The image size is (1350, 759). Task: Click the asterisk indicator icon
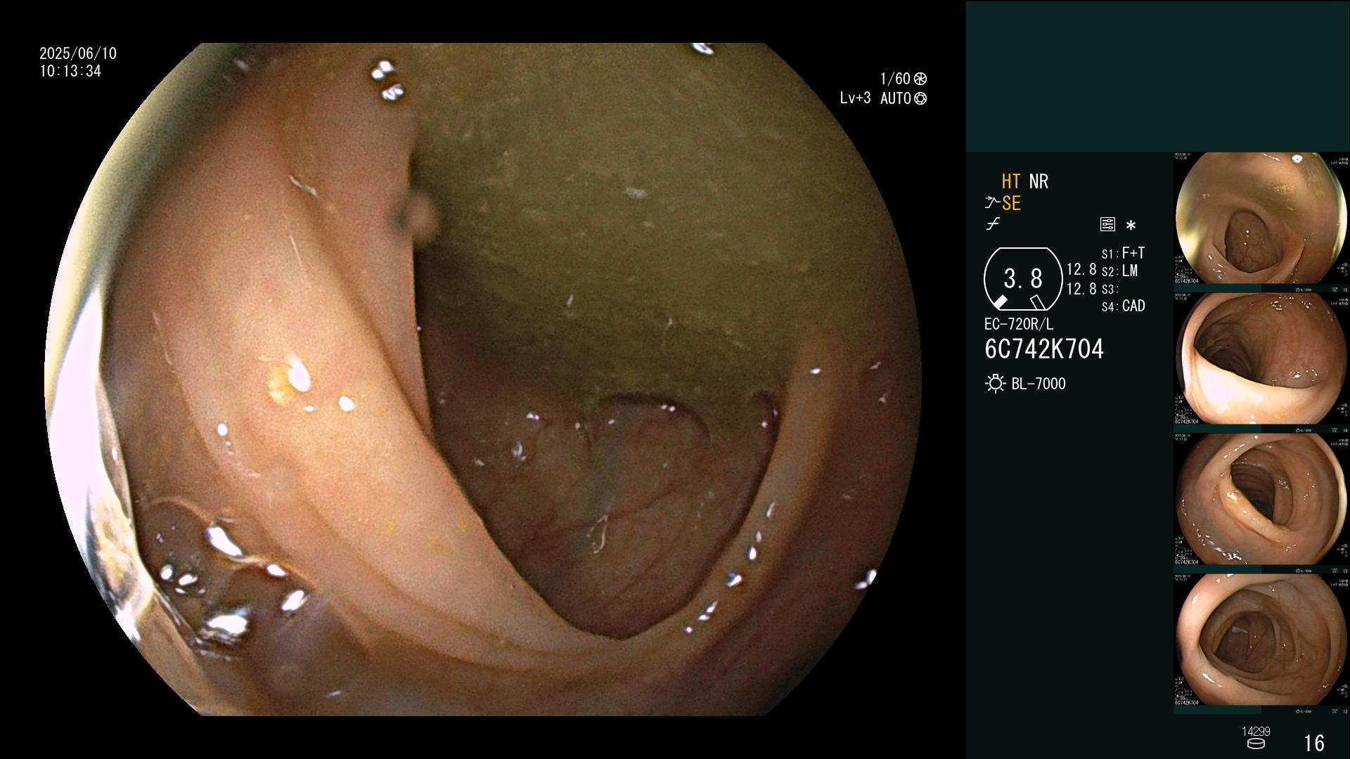(x=1131, y=225)
